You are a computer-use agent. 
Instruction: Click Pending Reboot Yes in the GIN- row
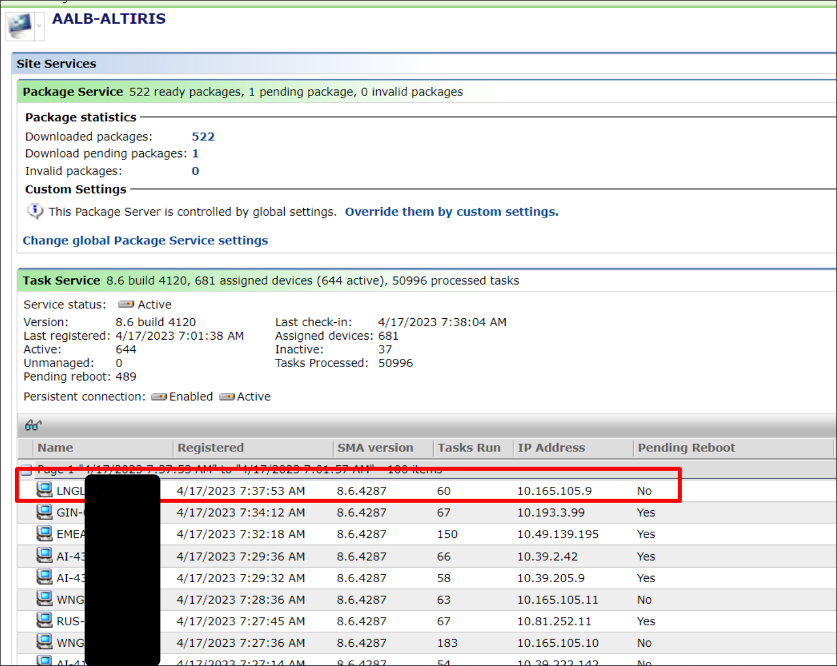(x=646, y=512)
